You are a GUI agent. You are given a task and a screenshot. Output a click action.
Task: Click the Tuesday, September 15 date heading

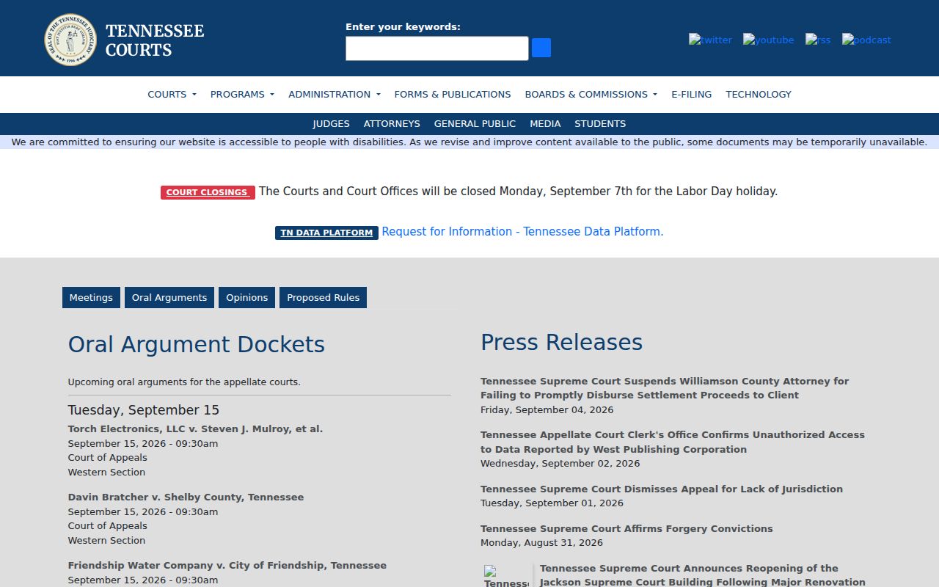(x=144, y=409)
